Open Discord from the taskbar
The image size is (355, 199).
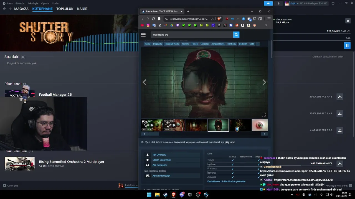pos(182,195)
